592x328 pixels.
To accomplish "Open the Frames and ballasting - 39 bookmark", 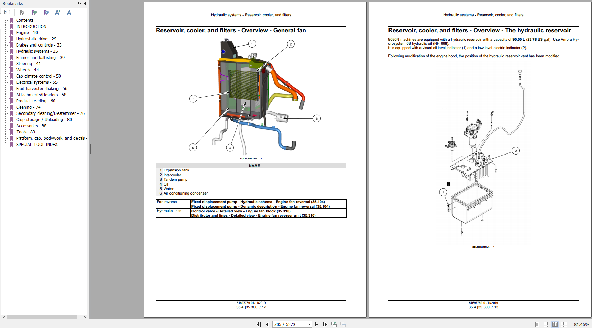I will 40,58.
